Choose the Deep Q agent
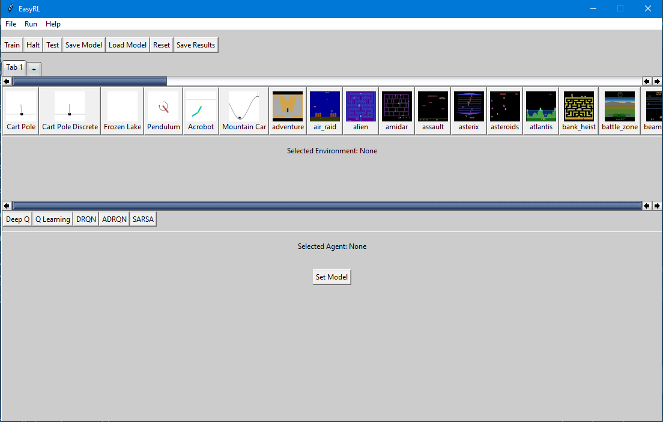Viewport: 663px width, 422px height. (17, 219)
